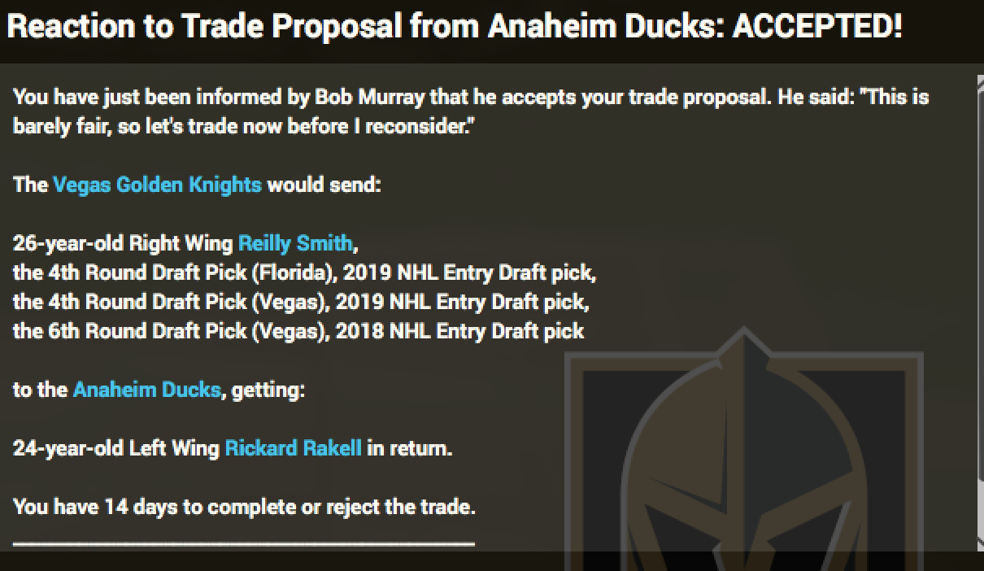Image resolution: width=984 pixels, height=571 pixels.
Task: Click the 'getting:' text after Anaheim Ducks
Action: pos(268,390)
